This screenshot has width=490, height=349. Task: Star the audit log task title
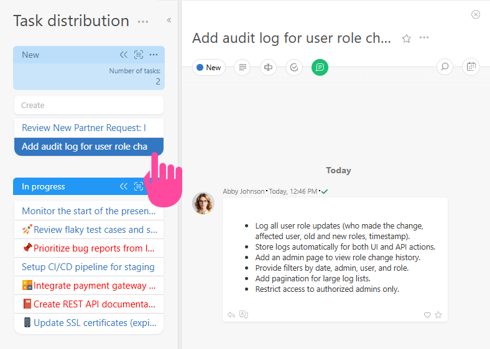[407, 39]
